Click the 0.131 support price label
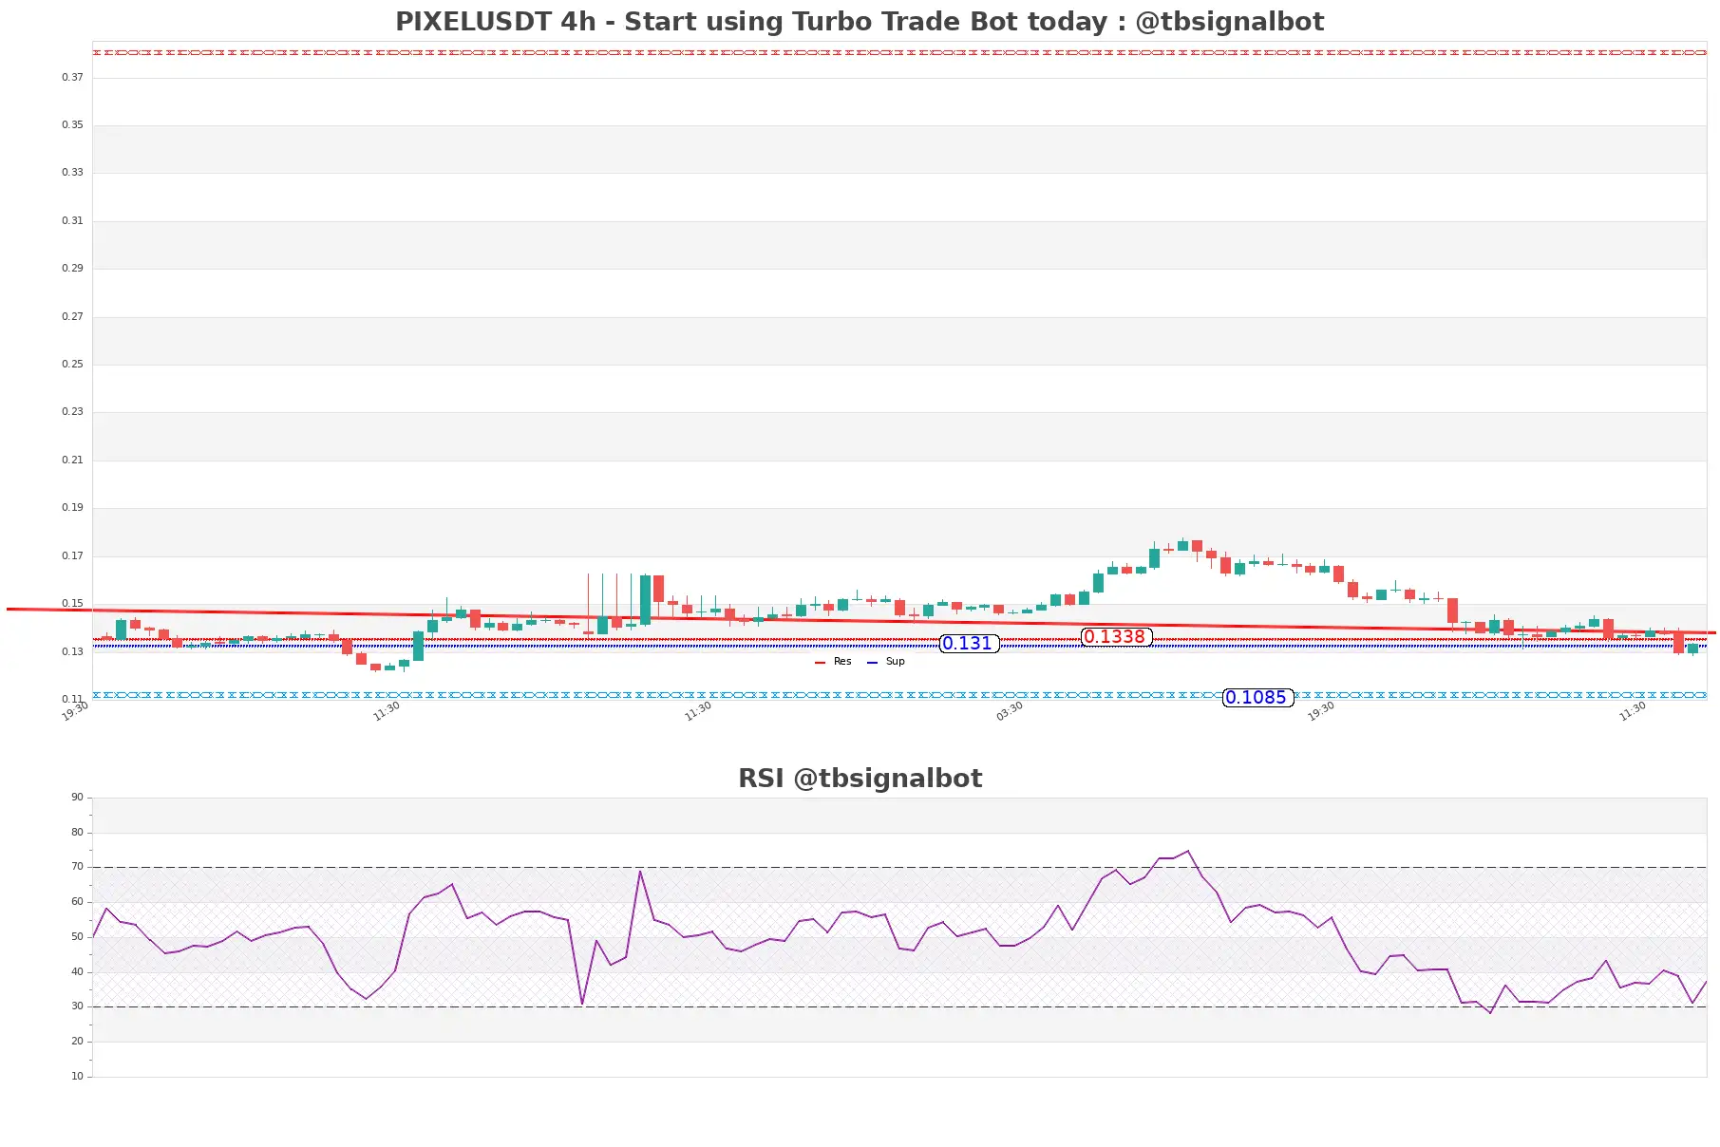1720x1147 pixels. 969,644
